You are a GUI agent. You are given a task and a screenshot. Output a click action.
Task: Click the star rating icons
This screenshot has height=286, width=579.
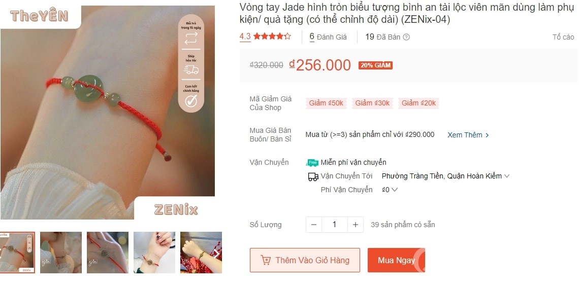point(272,36)
